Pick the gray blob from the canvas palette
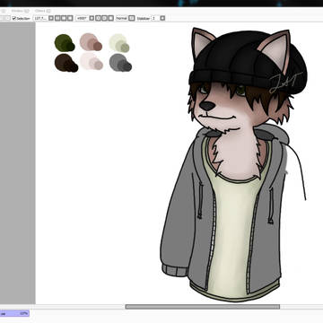This screenshot has height=323, width=323. (120, 63)
